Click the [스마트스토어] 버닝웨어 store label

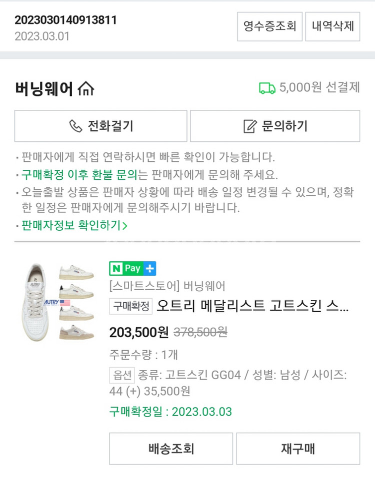[167, 286]
